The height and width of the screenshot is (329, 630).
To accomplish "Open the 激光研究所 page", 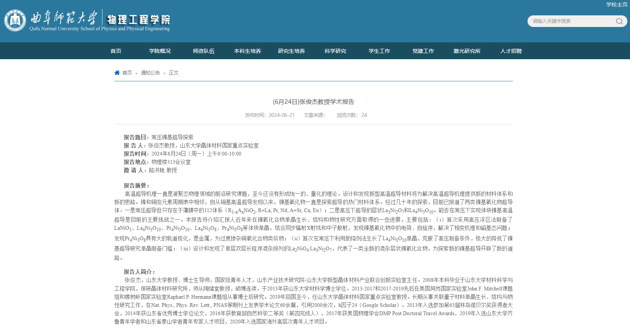I will [467, 51].
